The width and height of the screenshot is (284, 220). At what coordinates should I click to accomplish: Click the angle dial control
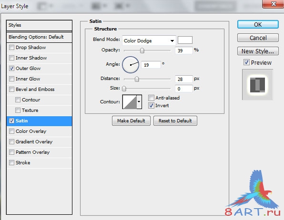[x=131, y=65]
